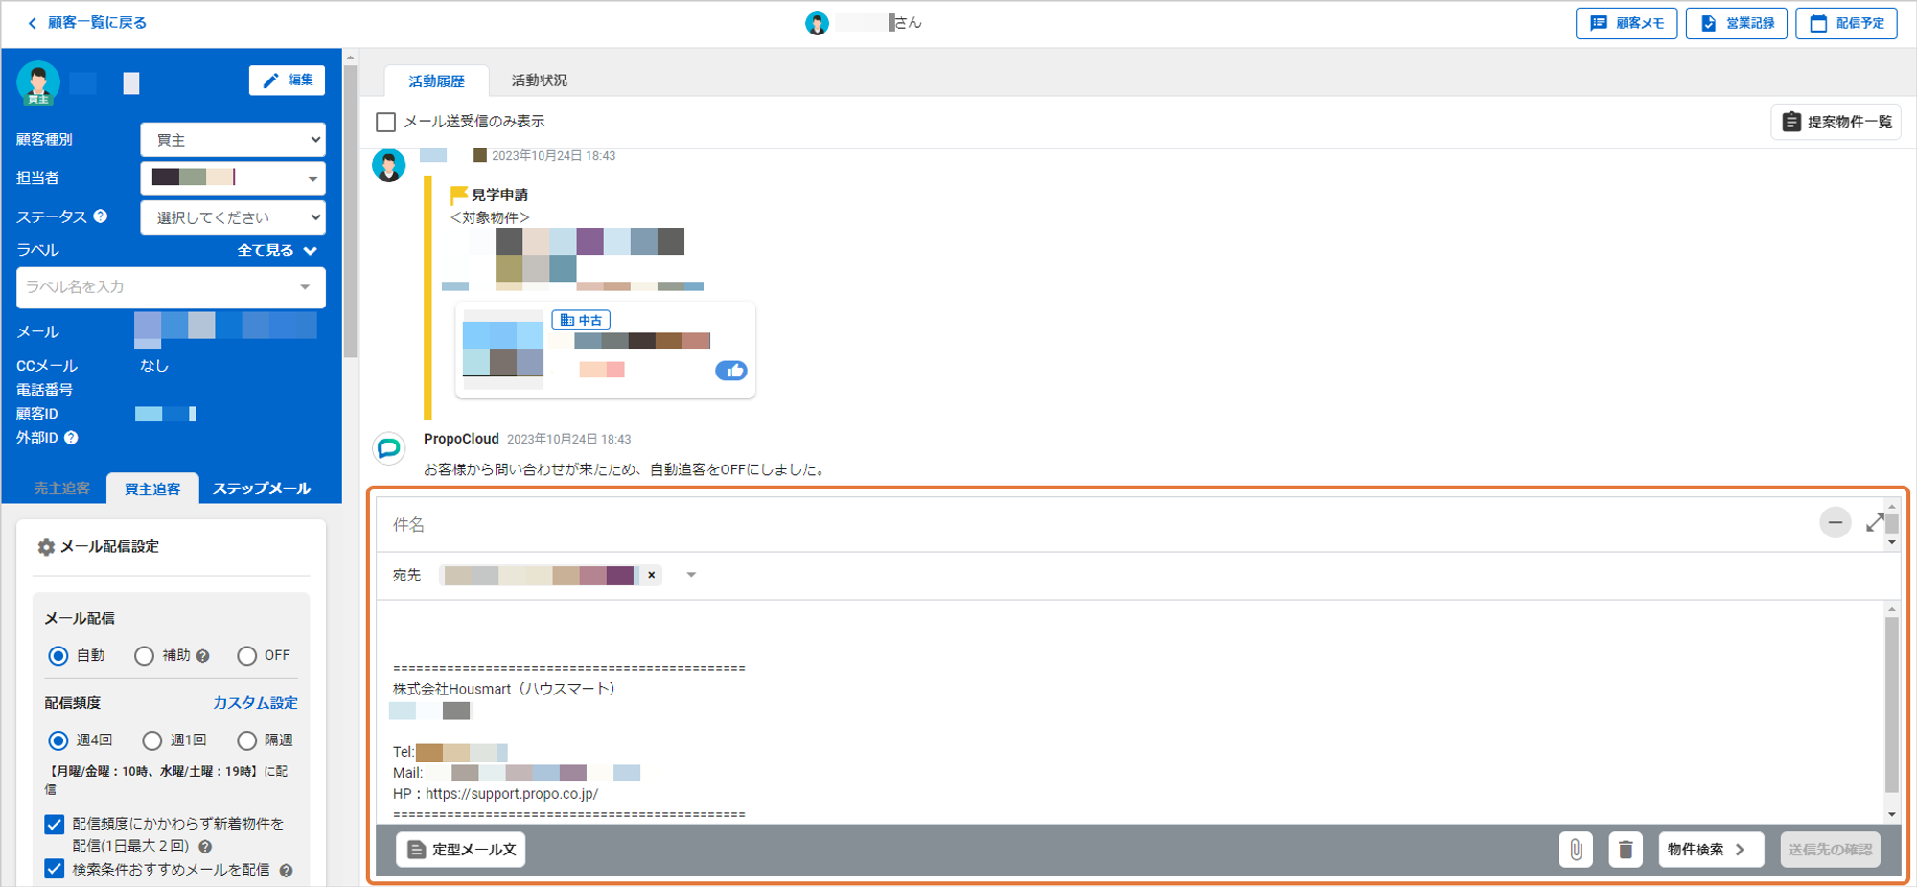Click the 中古 property tag

tap(581, 320)
